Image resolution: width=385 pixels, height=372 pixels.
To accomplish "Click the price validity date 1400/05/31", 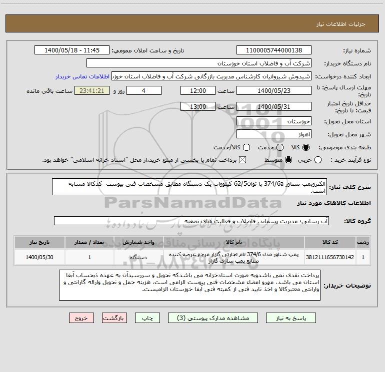I will click(x=274, y=107).
